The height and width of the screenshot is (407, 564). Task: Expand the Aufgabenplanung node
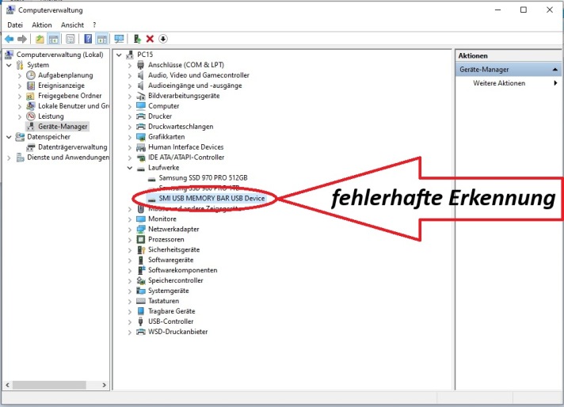click(x=20, y=75)
